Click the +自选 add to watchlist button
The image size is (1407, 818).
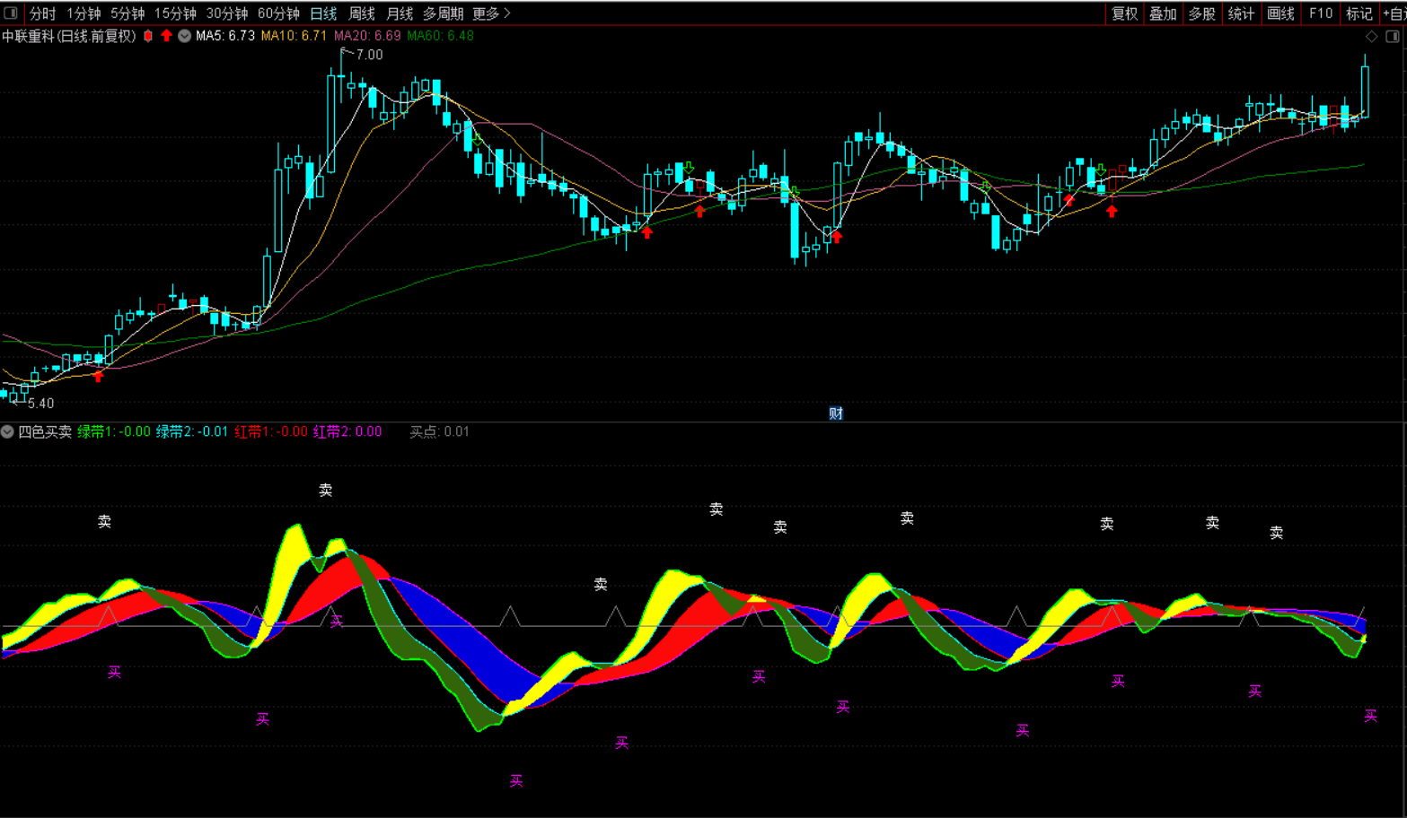1394,13
